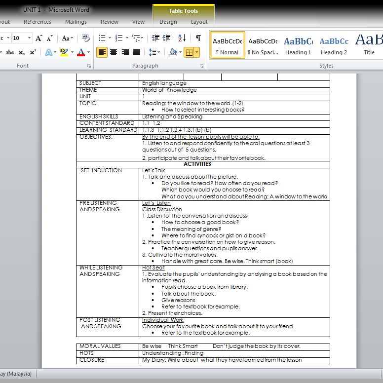Open the Table Tools Design tab
Viewport: 383px width, 383px height.
(168, 22)
